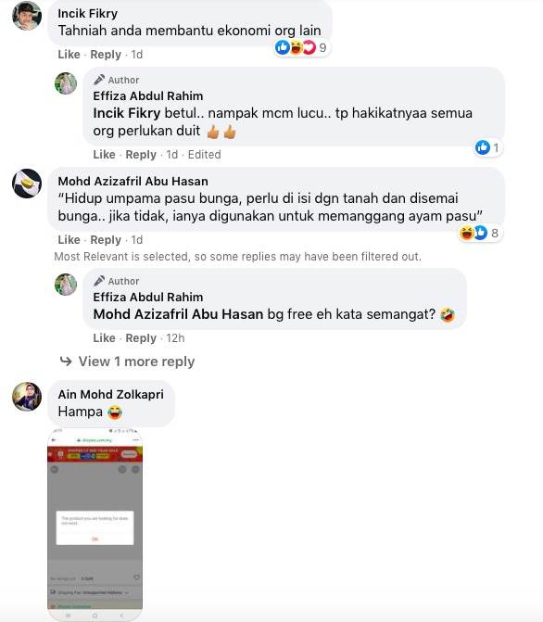Open Mohd Azizafril Abu Hasan's avatar
The width and height of the screenshot is (543, 622).
click(27, 184)
